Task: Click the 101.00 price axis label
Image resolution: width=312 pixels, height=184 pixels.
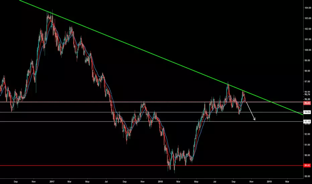Action: pos(308,39)
